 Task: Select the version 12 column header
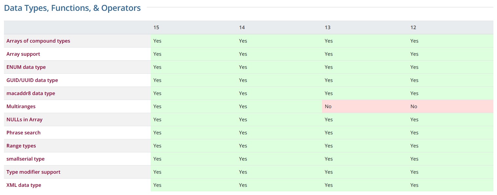413,28
